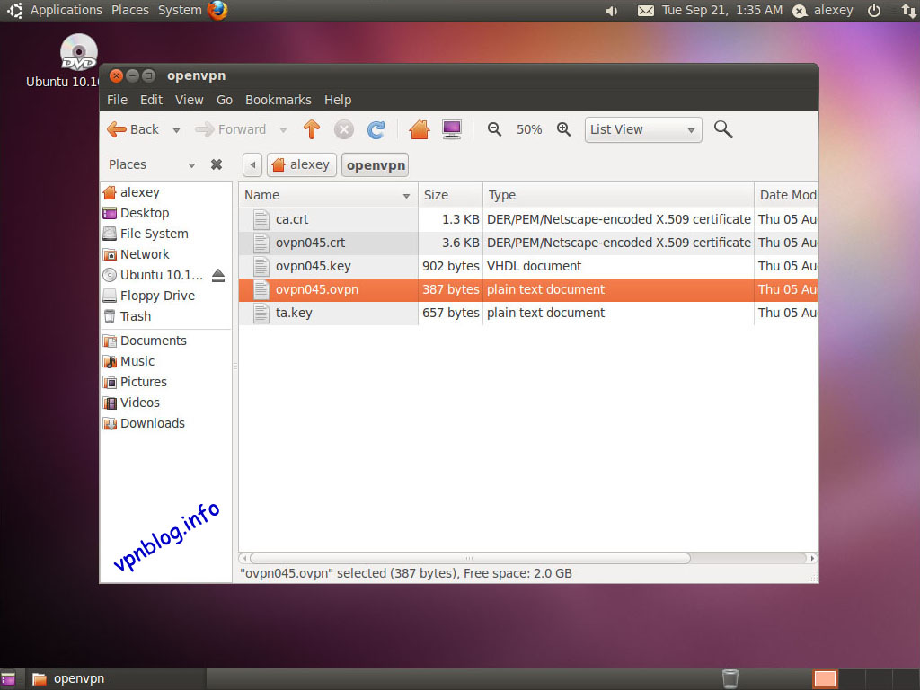Click the search magnifier icon

723,129
